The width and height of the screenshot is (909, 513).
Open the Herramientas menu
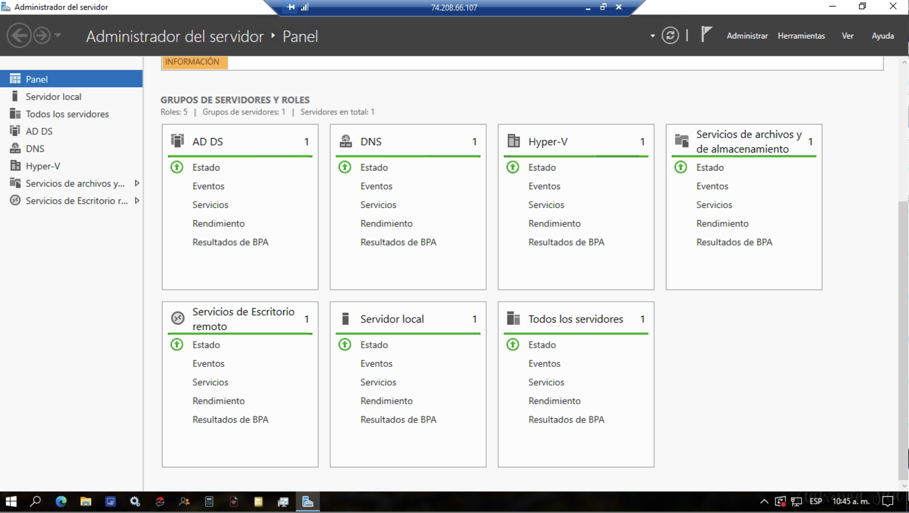pos(801,35)
